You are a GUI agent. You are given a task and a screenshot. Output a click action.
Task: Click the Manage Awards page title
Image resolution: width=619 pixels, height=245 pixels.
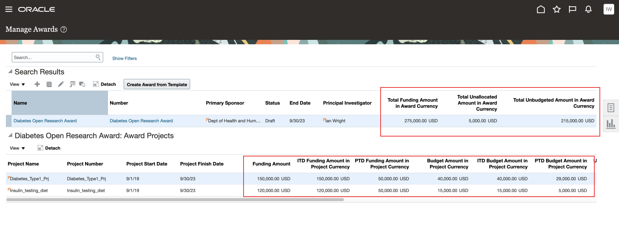point(32,29)
